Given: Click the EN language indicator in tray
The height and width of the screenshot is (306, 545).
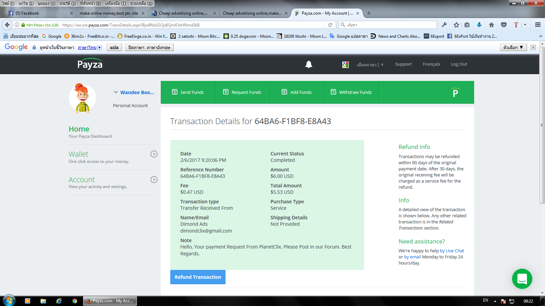Looking at the screenshot, I should [485, 301].
